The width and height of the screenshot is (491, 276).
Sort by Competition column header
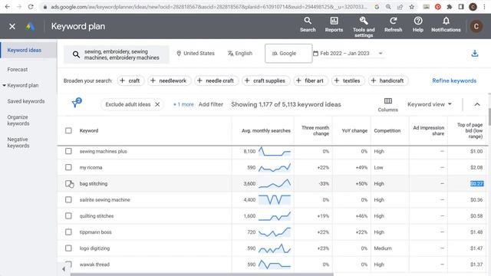point(387,131)
